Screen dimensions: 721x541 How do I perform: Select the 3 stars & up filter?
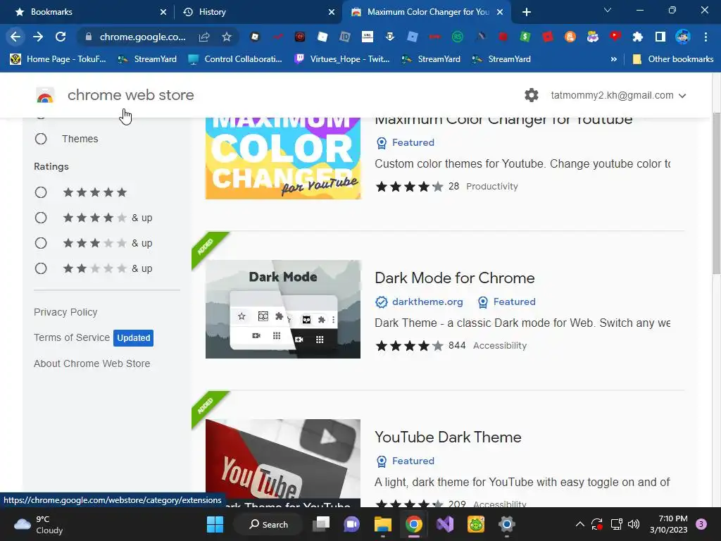(41, 243)
